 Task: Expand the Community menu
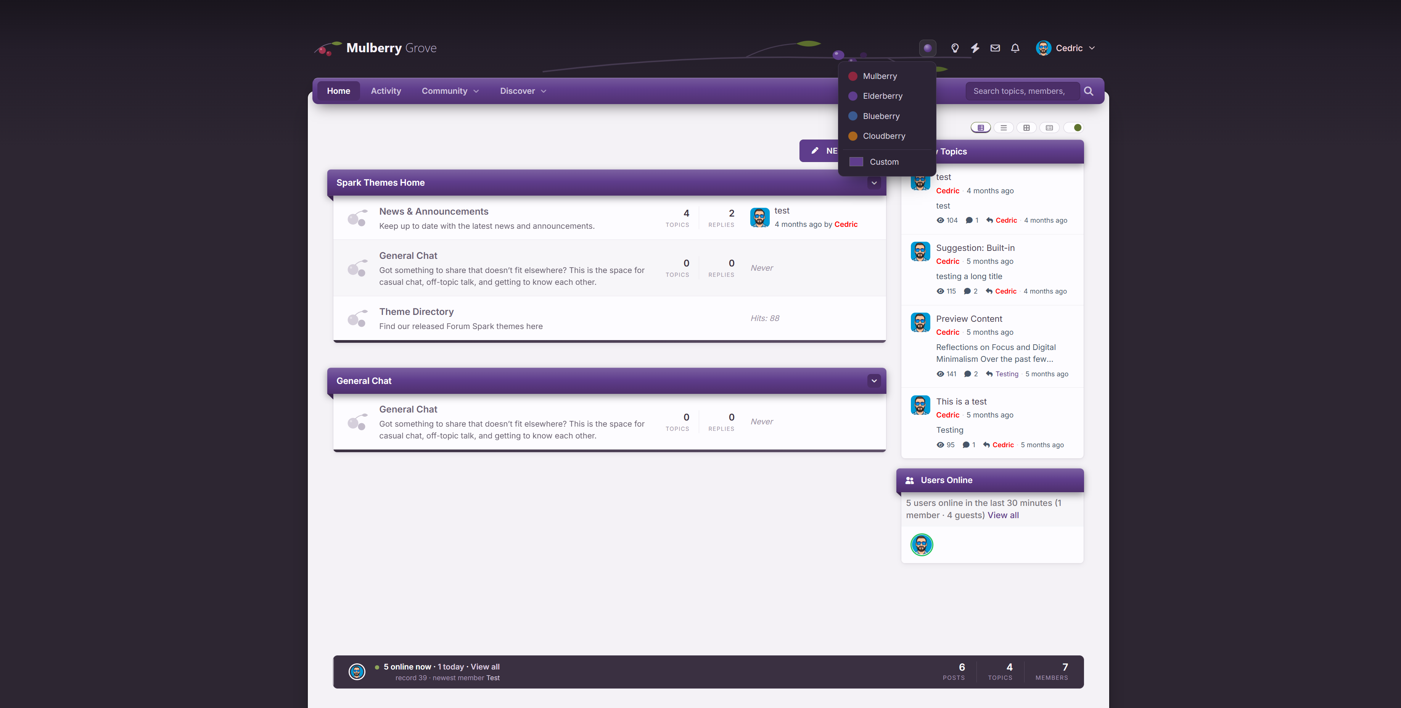pos(450,91)
